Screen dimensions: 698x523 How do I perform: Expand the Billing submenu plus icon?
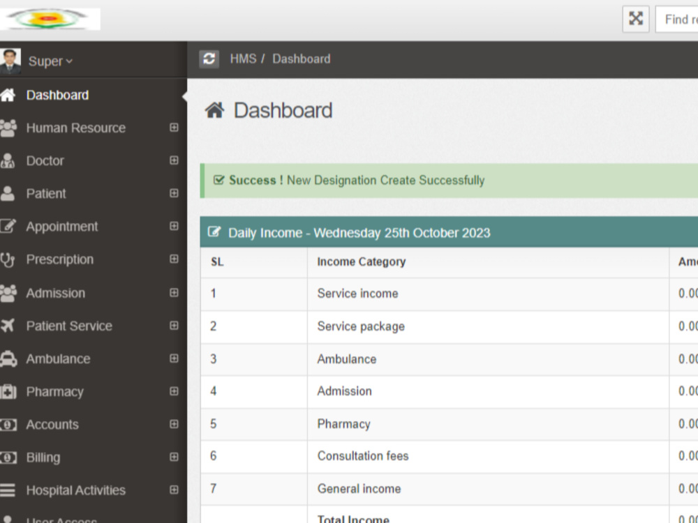coord(174,457)
